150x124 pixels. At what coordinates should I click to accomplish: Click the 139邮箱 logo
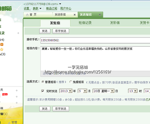[6, 8]
